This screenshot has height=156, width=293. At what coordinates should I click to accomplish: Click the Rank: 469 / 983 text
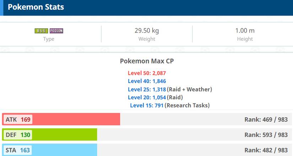[x=266, y=119]
